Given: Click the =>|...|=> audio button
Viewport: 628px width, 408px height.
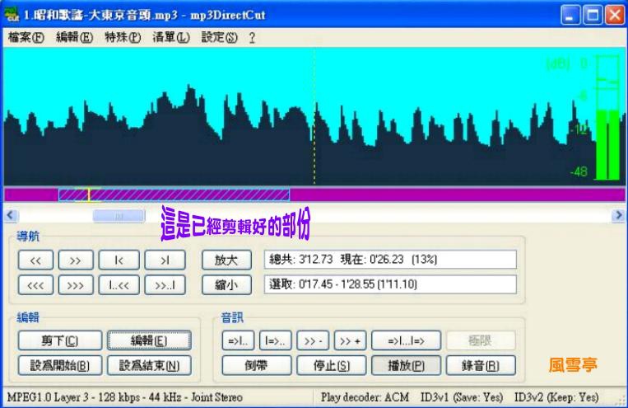Looking at the screenshot, I should tap(406, 340).
